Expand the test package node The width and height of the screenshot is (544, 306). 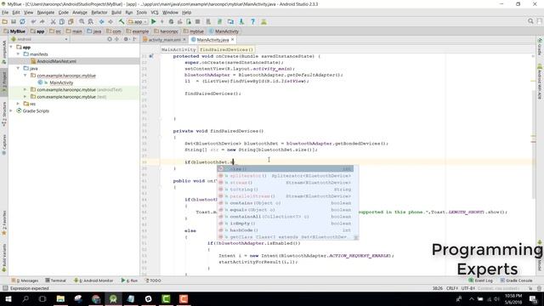click(x=25, y=97)
